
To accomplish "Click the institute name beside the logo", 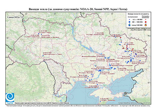I will tap(42, 103).
